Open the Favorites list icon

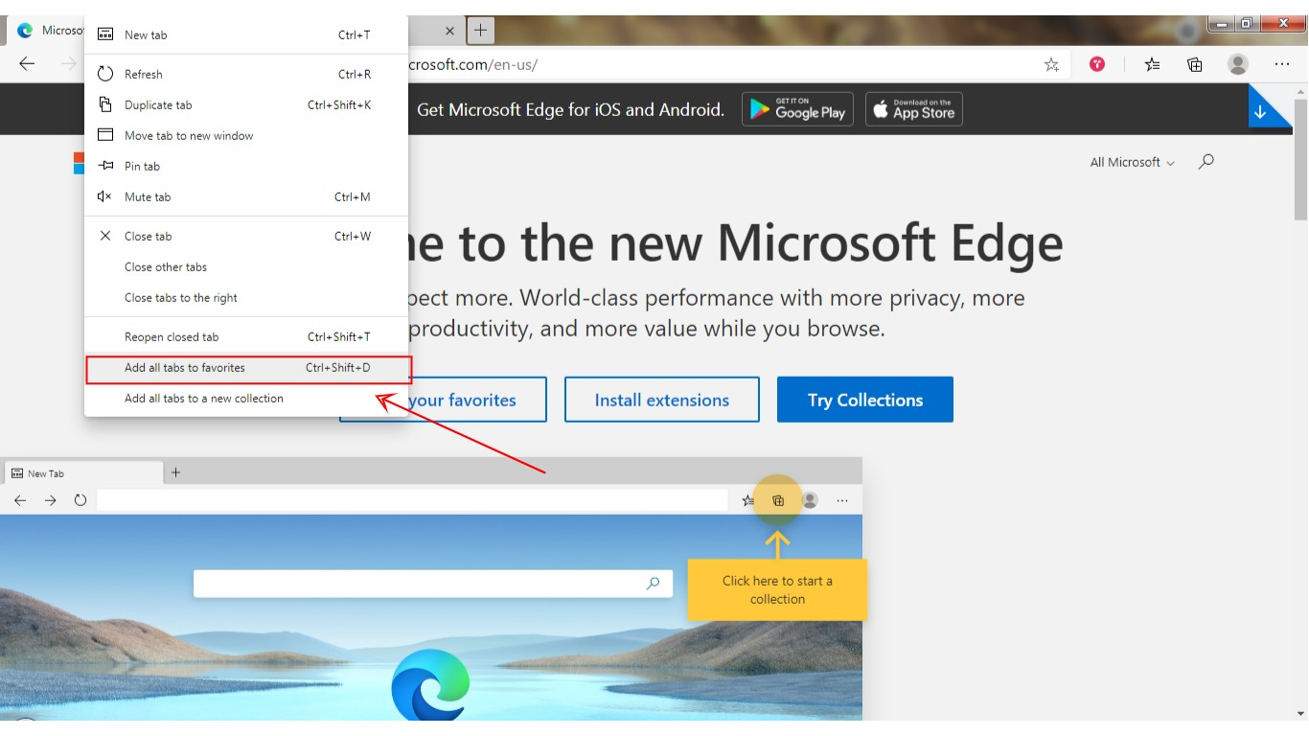click(x=1152, y=64)
